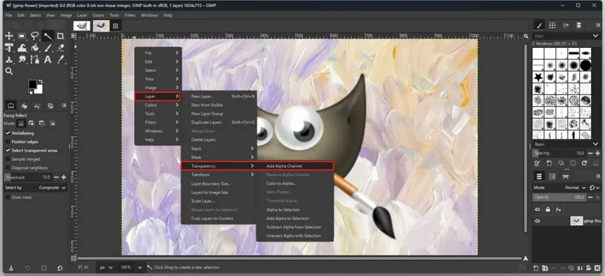The image size is (605, 276).
Task: Click the brush filter search field
Action: tap(563, 36)
